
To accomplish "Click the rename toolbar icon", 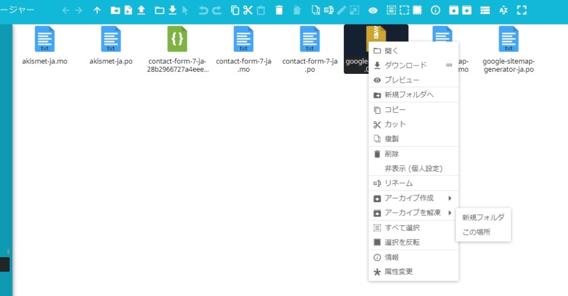I will (x=328, y=11).
